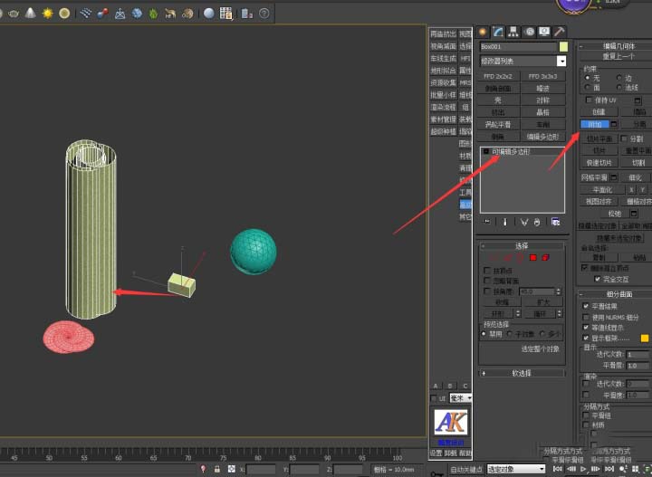Click the 编辑多边形 modifier button

pyautogui.click(x=542, y=137)
